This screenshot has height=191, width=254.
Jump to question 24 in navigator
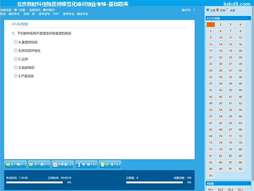tap(240, 57)
